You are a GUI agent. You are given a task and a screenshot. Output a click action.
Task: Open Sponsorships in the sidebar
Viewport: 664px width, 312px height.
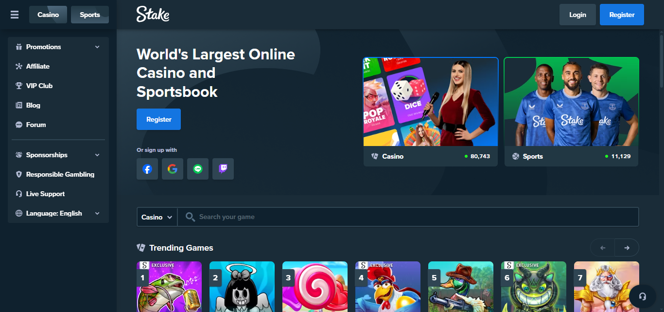(x=58, y=155)
